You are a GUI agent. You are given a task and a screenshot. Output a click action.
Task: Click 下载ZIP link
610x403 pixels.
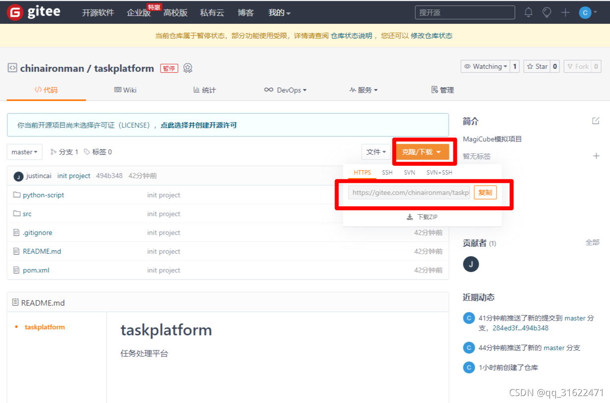(x=422, y=217)
